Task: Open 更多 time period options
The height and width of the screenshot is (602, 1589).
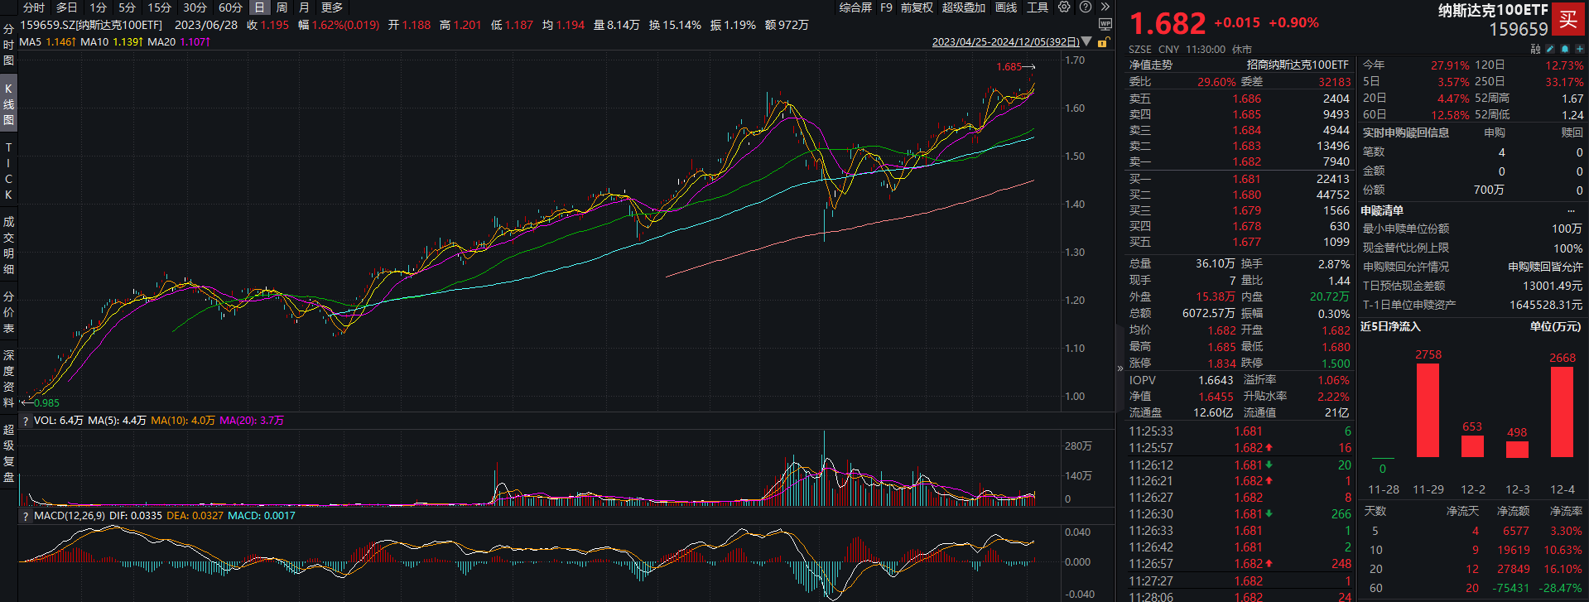Action: coord(332,7)
